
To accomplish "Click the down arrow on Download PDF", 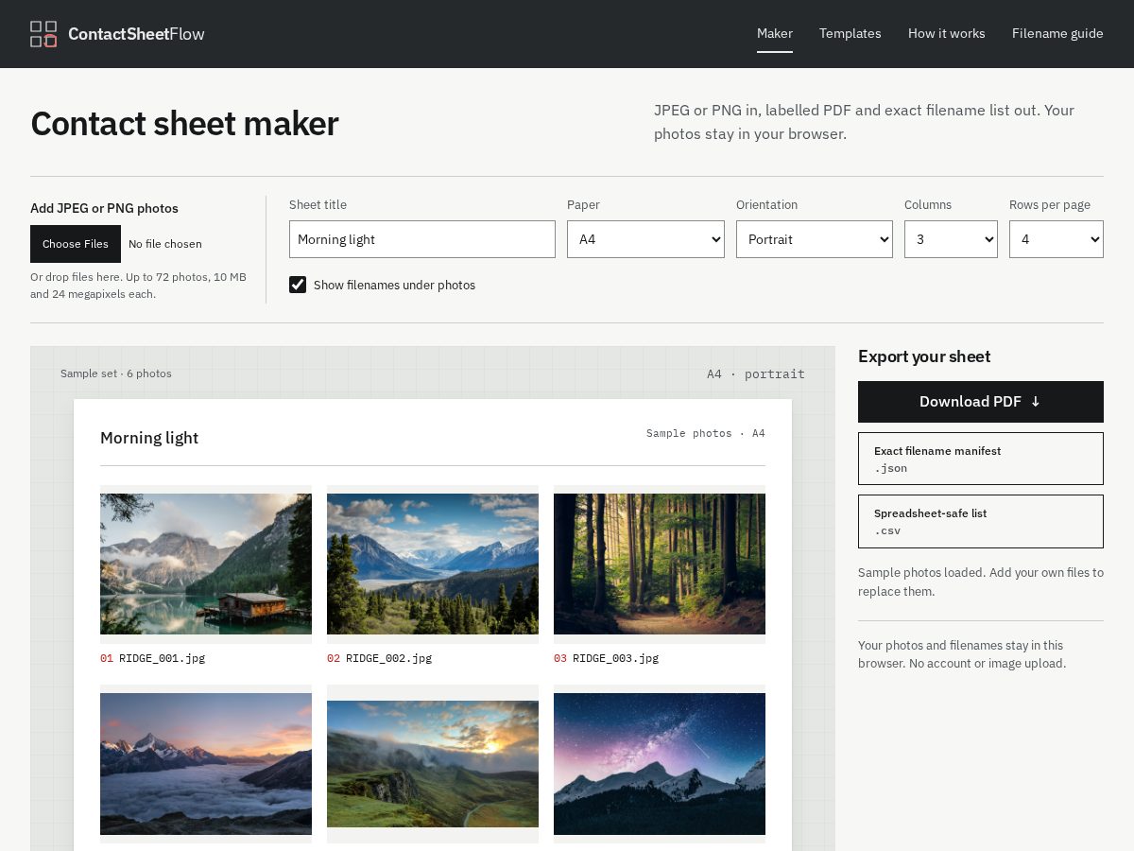I will point(1036,402).
